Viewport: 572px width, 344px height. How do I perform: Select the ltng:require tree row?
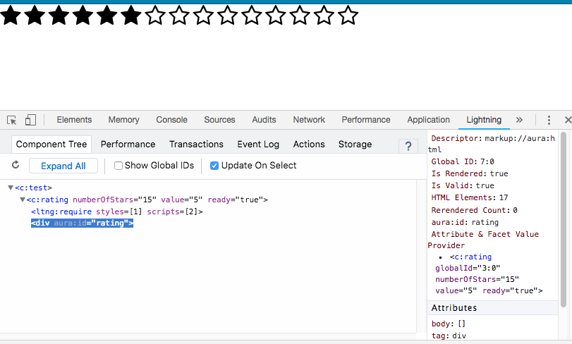point(117,211)
